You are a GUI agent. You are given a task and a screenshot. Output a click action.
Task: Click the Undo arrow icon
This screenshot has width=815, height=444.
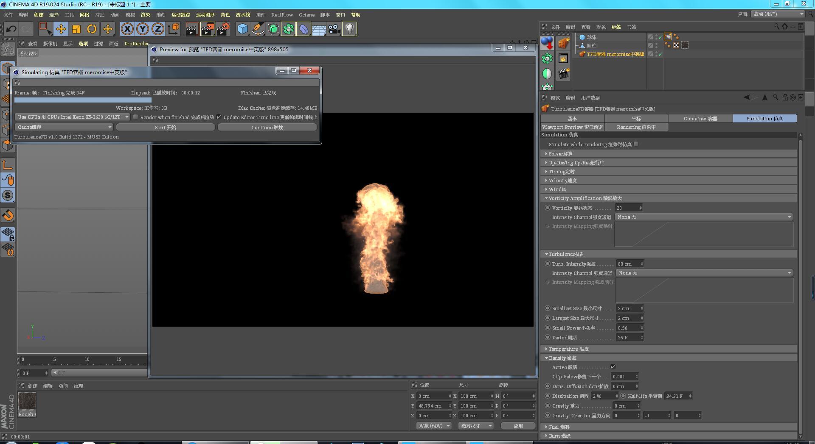tap(11, 29)
